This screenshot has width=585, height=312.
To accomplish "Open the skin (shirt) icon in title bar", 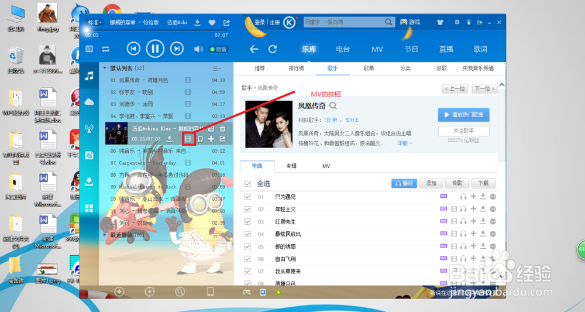I will click(x=441, y=22).
